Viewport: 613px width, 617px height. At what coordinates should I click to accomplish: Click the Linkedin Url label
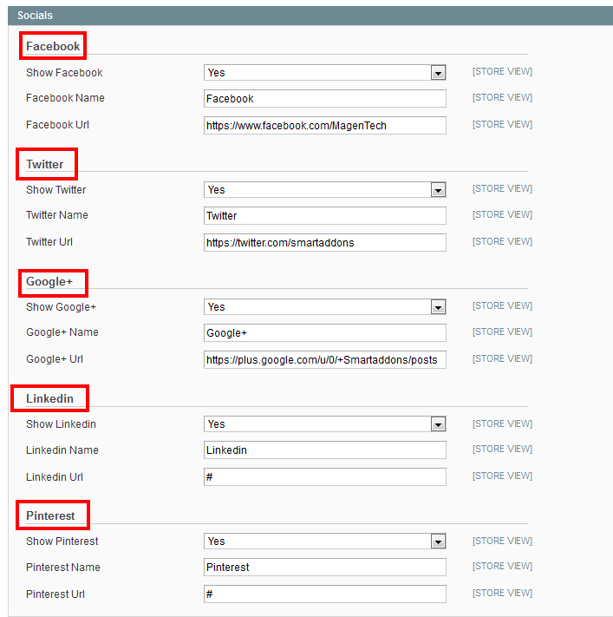click(55, 476)
